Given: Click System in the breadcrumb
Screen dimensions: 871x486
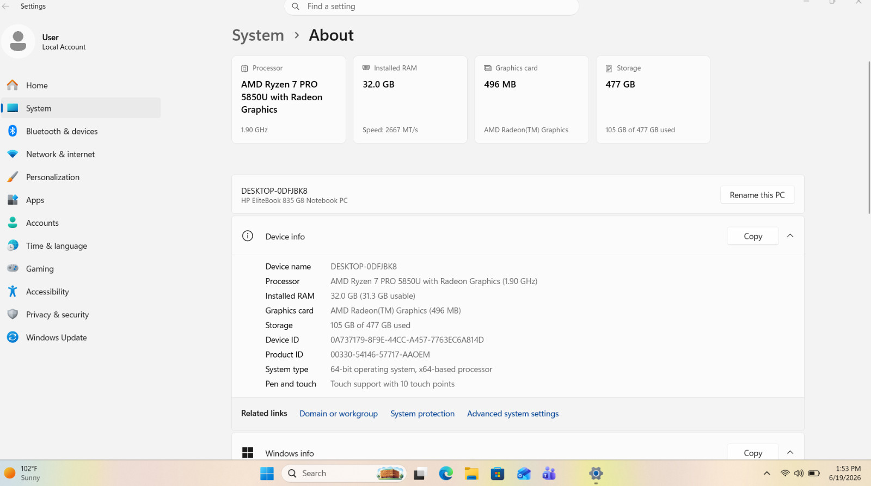Looking at the screenshot, I should 258,35.
